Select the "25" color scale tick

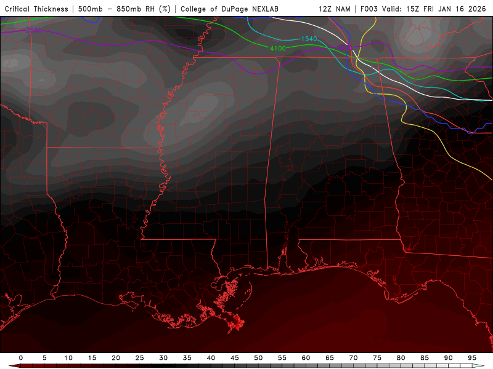pos(140,358)
